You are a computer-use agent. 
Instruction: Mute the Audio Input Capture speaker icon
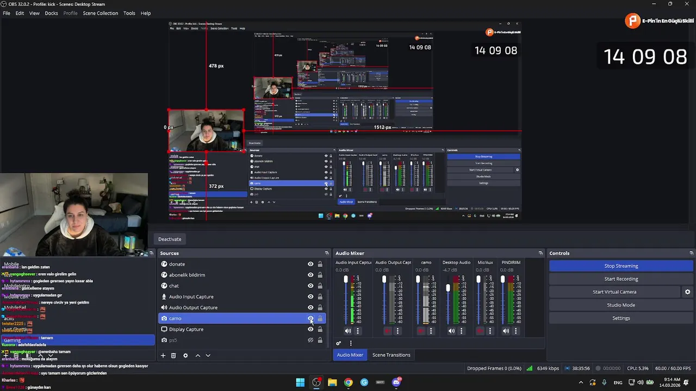coord(348,331)
